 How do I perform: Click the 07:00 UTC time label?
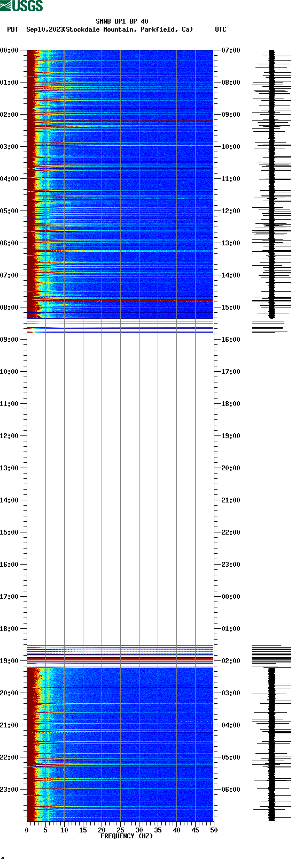(231, 50)
